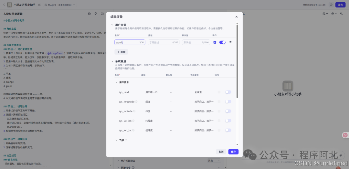The image size is (349, 169).
Task: Uncheck the words variable checkbox
Action: tap(215, 42)
